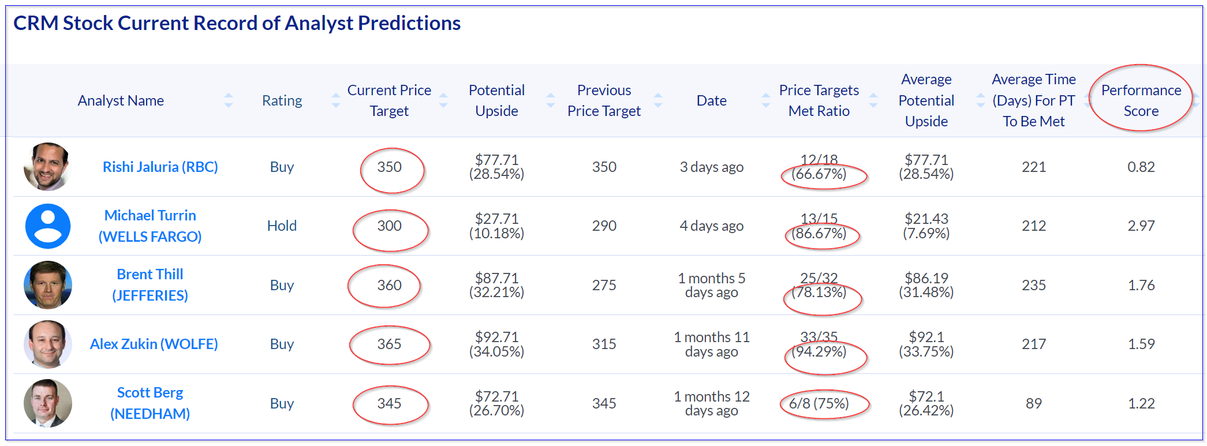Click Scott Berg's profile photo
Viewport: 1207px width, 446px height.
point(48,403)
